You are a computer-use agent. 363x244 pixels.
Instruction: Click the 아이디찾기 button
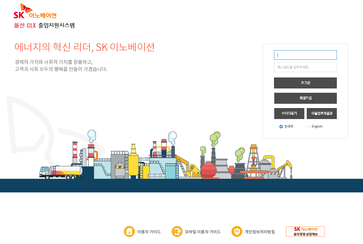(289, 114)
